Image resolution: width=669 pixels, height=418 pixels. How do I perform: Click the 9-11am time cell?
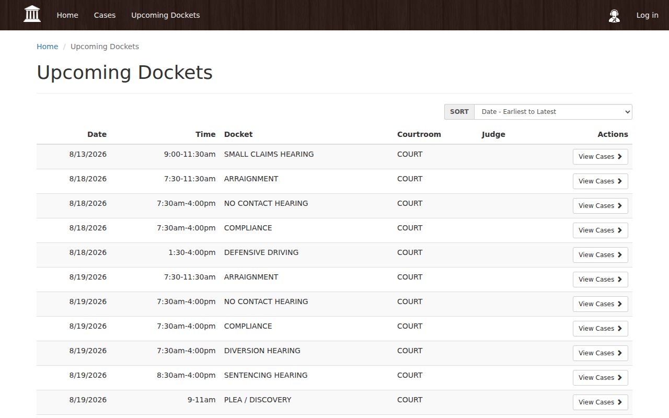pyautogui.click(x=202, y=400)
